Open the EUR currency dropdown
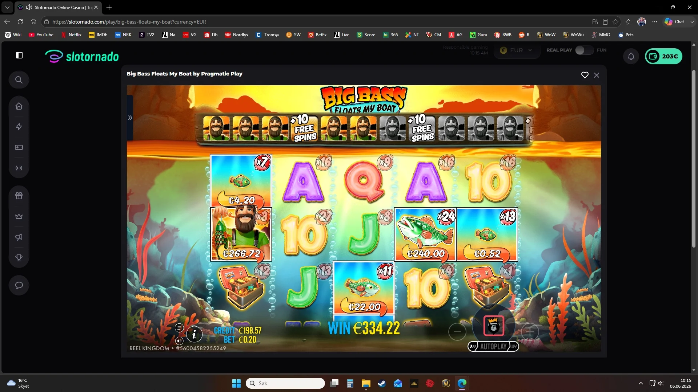 coord(516,50)
